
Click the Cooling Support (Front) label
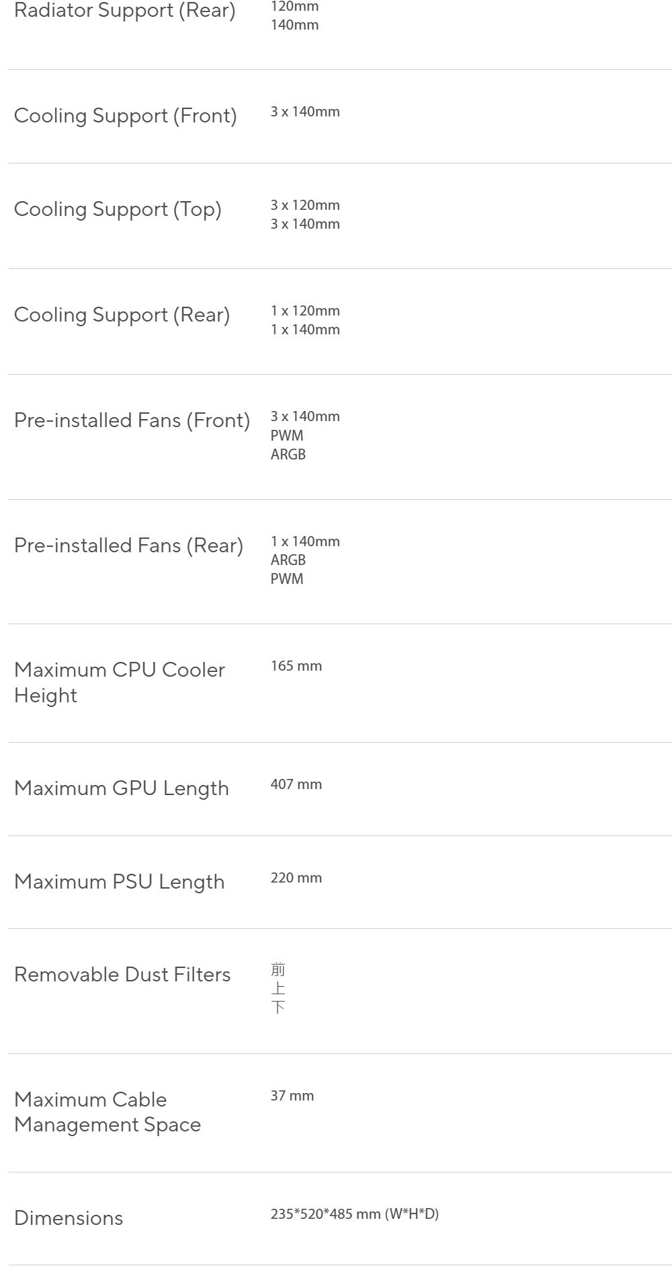(x=126, y=116)
